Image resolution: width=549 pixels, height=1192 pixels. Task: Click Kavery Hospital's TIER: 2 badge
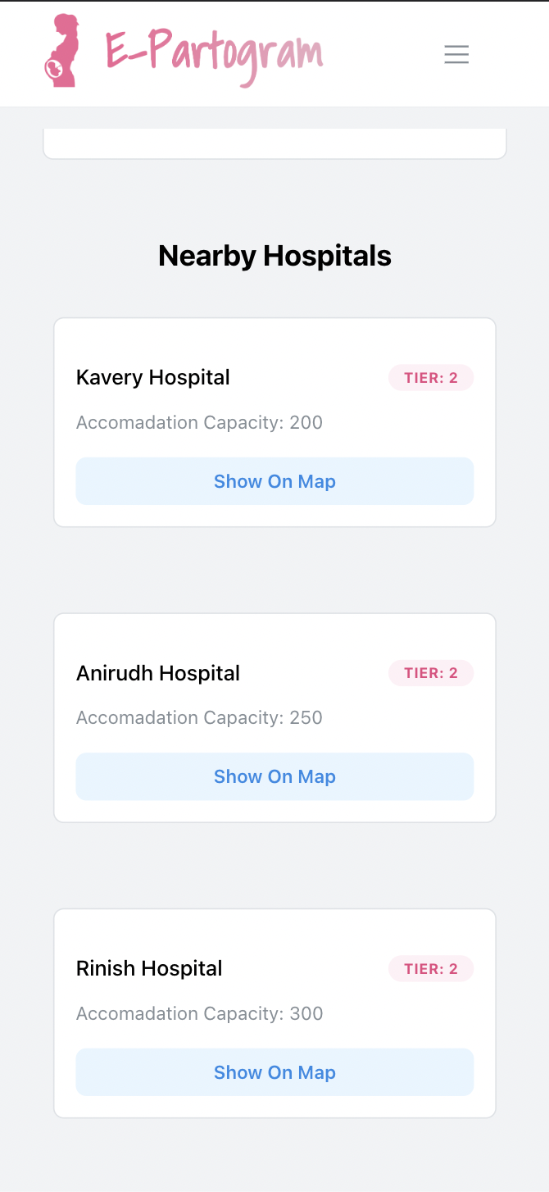coord(431,378)
